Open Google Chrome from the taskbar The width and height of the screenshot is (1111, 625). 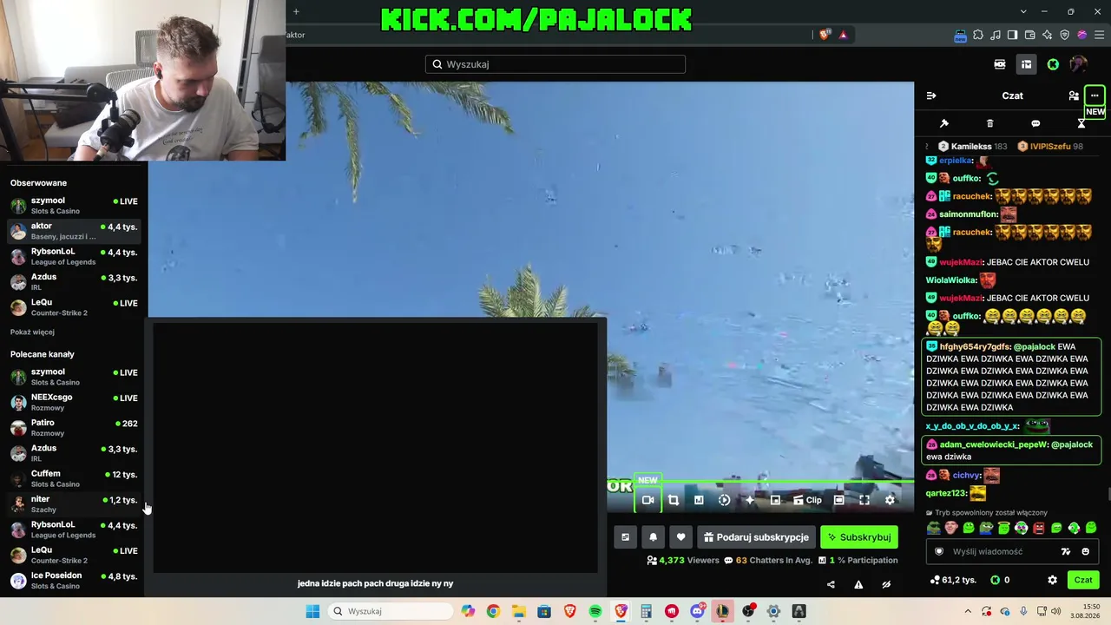click(x=493, y=611)
